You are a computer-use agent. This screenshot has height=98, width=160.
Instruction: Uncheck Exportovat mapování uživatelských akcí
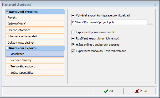coord(73,51)
